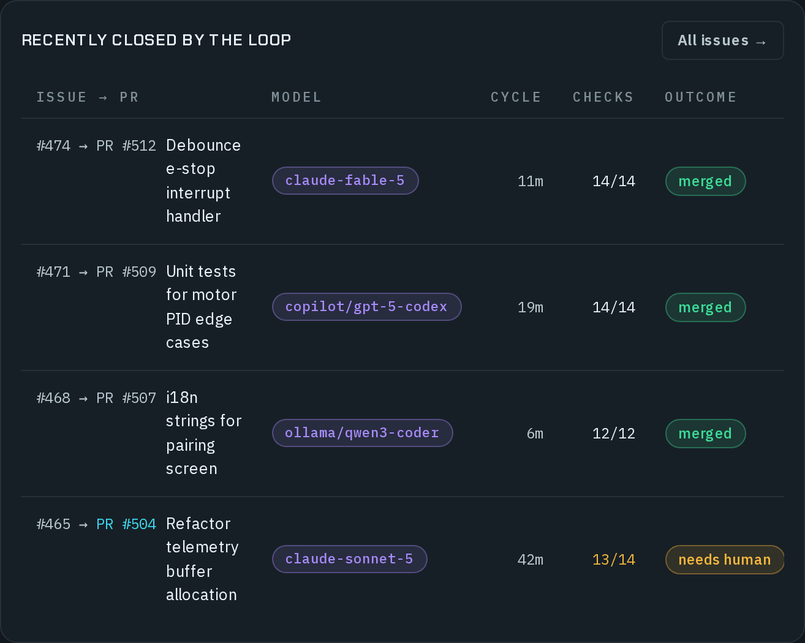
Task: Click the 11m cycle value
Action: (531, 181)
